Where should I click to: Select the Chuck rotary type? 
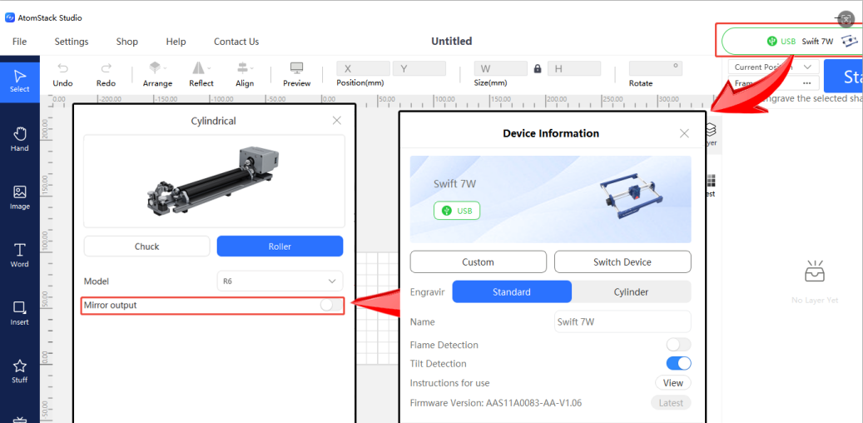(147, 246)
